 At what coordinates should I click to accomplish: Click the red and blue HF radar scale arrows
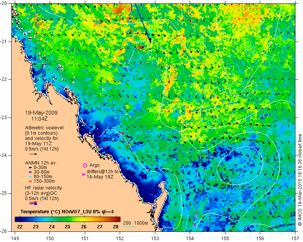click(x=33, y=203)
